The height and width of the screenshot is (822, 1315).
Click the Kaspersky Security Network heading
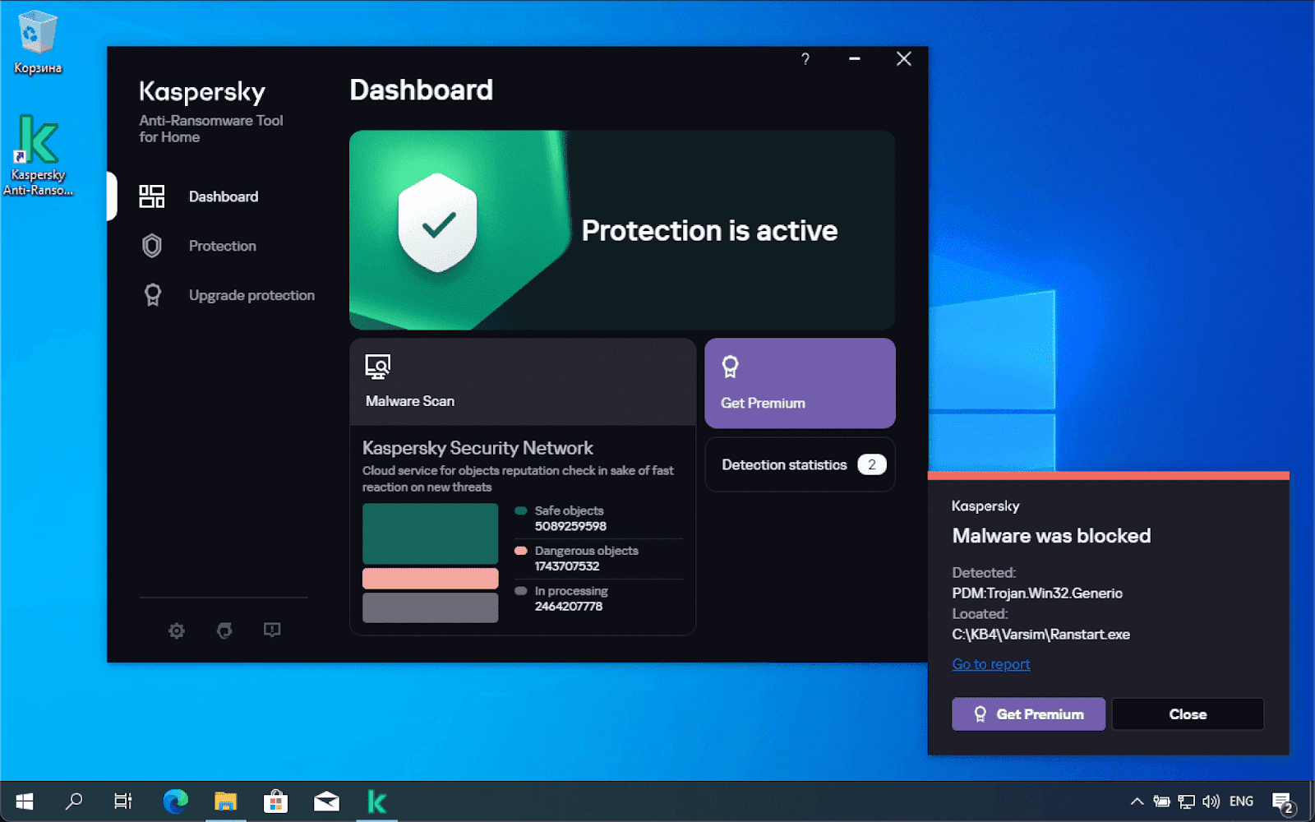point(478,448)
